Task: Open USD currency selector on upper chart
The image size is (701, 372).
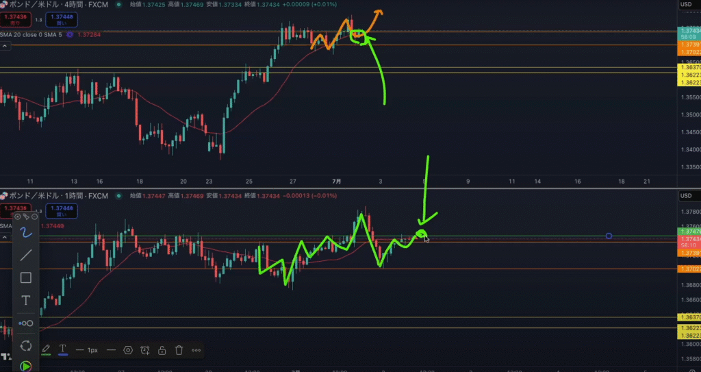Action: point(686,5)
